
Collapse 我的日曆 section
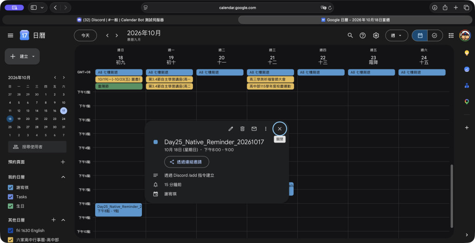[63, 177]
